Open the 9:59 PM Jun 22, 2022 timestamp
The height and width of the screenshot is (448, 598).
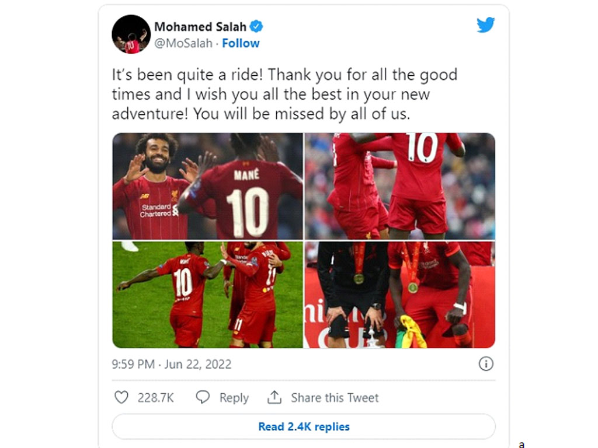(172, 364)
